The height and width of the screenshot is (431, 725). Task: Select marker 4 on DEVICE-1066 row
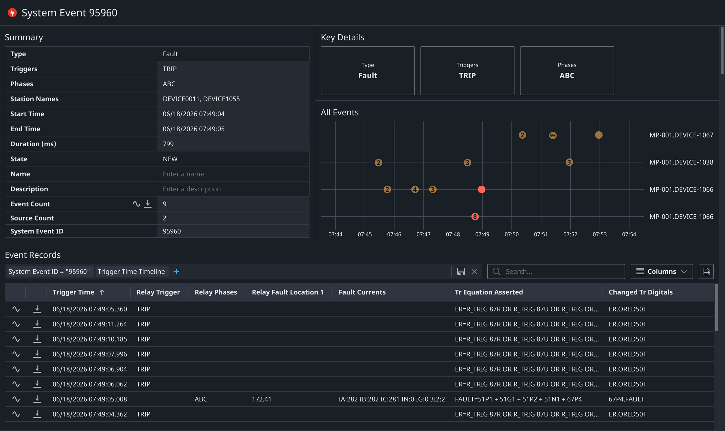[415, 189]
